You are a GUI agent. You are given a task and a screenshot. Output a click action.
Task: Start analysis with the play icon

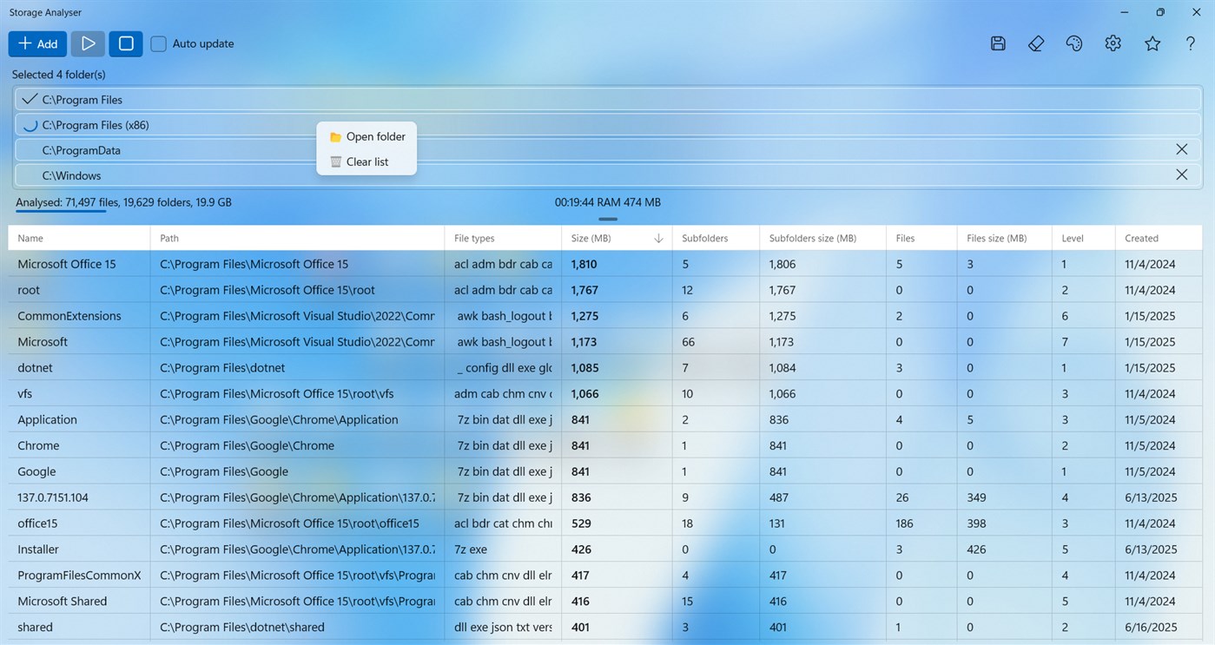pos(87,43)
